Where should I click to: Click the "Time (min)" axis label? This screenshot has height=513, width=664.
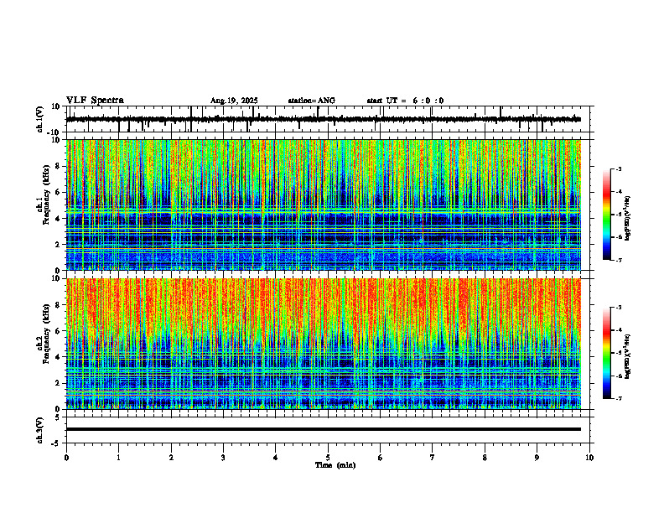pyautogui.click(x=335, y=465)
